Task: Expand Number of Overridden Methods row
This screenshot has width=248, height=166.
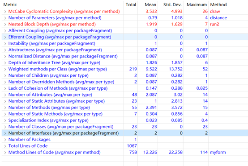Action: coord(5,82)
